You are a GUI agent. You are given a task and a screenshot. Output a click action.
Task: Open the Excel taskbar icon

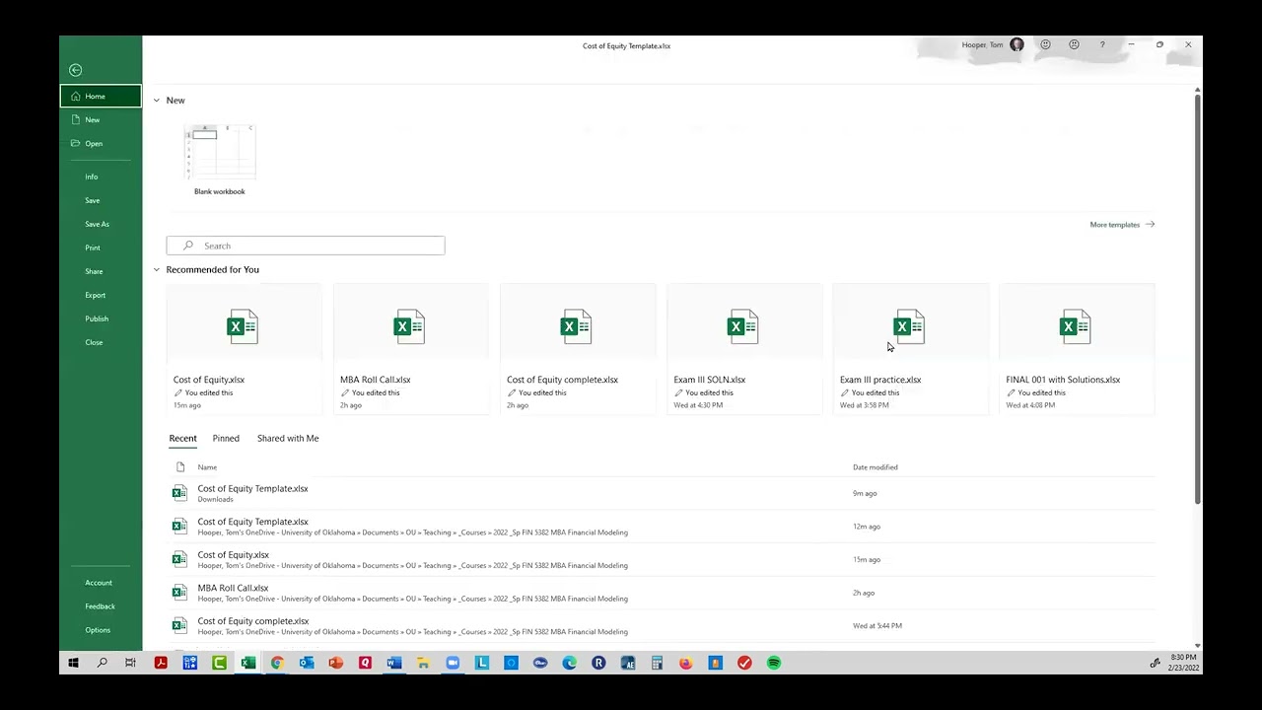pos(248,664)
